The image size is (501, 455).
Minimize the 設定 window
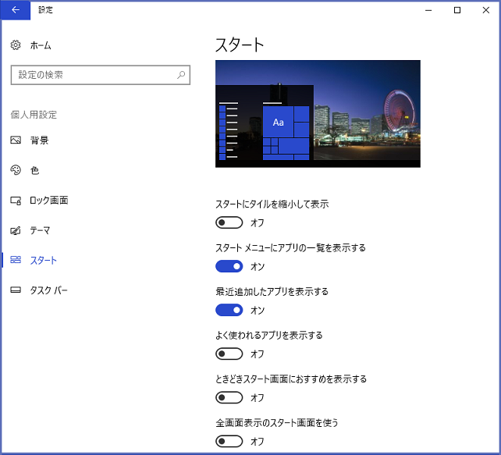pos(428,10)
